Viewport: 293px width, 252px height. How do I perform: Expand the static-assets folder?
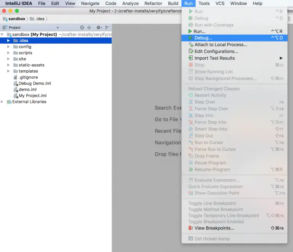click(x=8, y=65)
